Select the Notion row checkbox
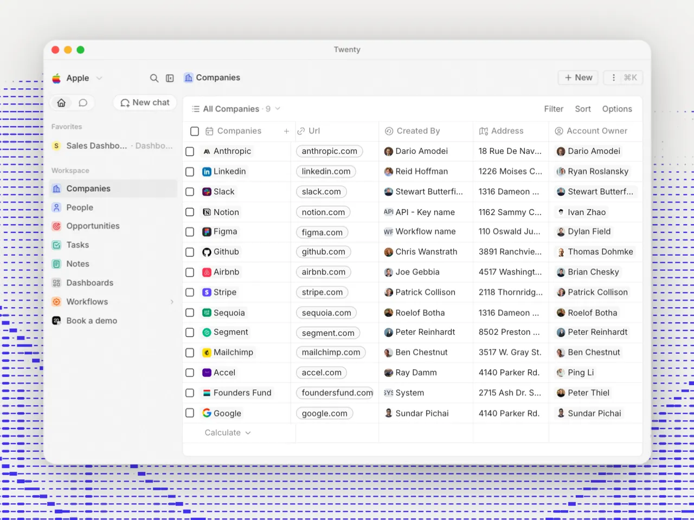 tap(190, 212)
